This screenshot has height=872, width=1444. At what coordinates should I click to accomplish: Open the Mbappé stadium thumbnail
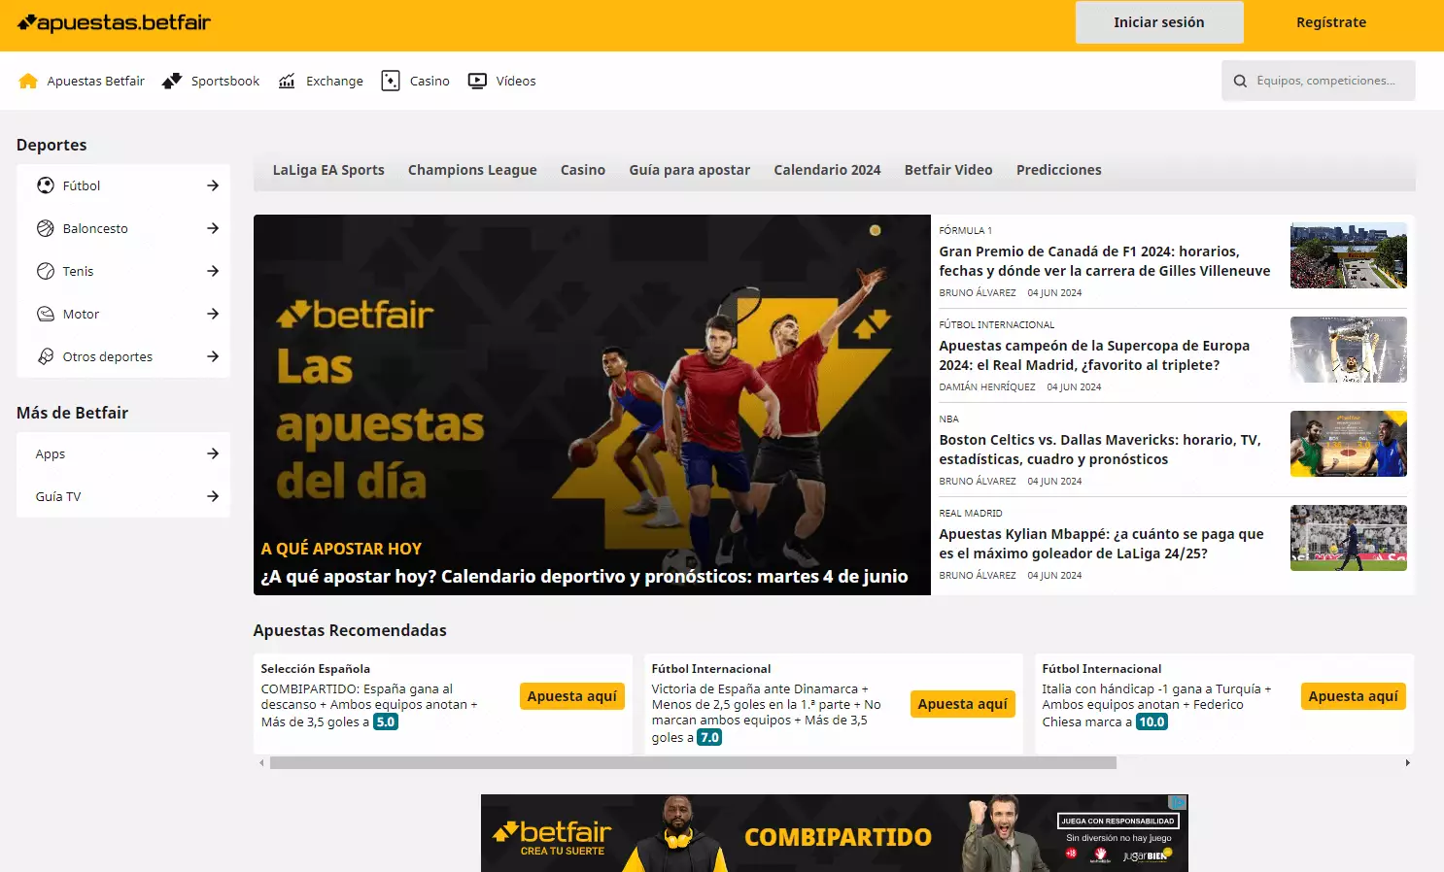click(1349, 538)
